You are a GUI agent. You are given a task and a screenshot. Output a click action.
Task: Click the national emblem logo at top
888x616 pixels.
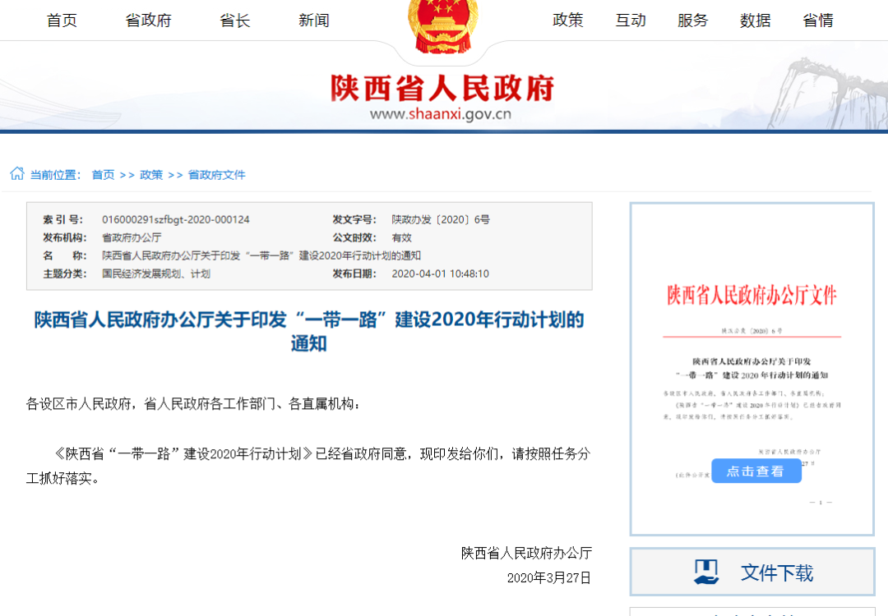442,23
